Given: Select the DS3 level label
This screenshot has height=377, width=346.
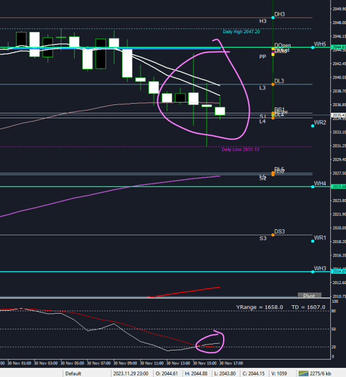Looking at the screenshot, I should [280, 232].
